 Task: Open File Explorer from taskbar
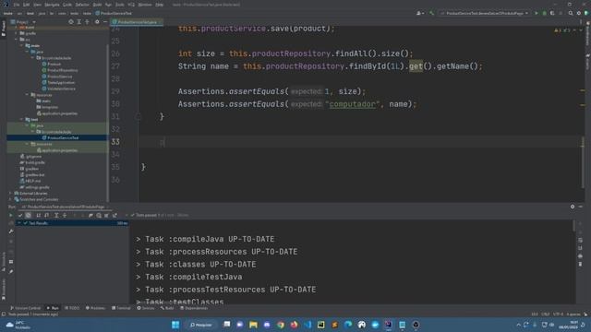tap(253, 325)
